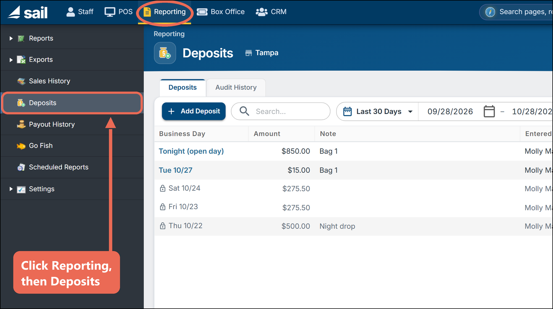The width and height of the screenshot is (553, 309).
Task: Expand the Exports tree arrow
Action: click(11, 60)
